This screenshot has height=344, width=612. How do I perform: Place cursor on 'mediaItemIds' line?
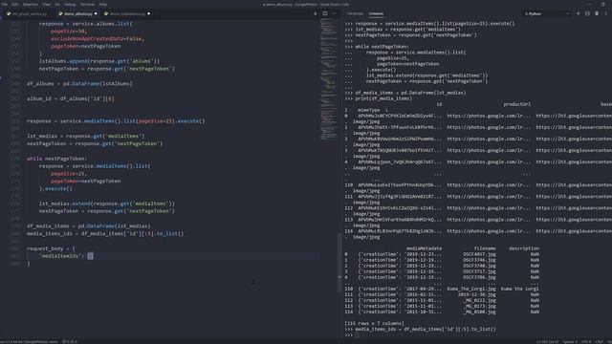(66, 256)
